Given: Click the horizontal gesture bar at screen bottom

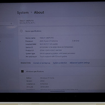Looking at the screenshot, I should point(57,91).
